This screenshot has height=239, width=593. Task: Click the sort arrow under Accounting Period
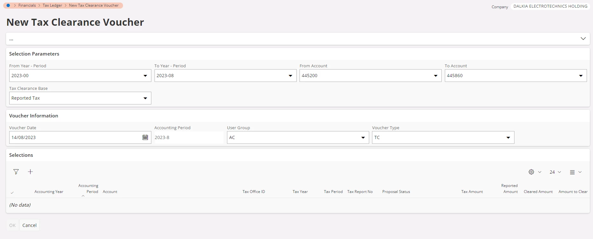(83, 196)
